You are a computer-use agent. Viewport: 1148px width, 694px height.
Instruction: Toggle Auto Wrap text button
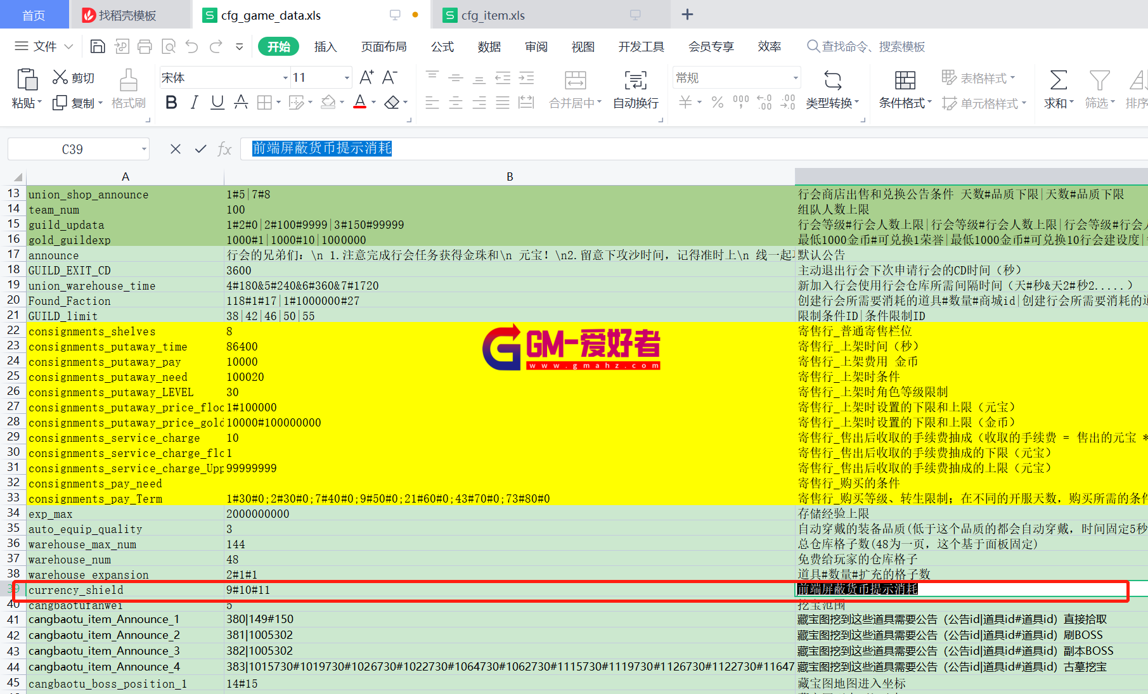point(636,89)
